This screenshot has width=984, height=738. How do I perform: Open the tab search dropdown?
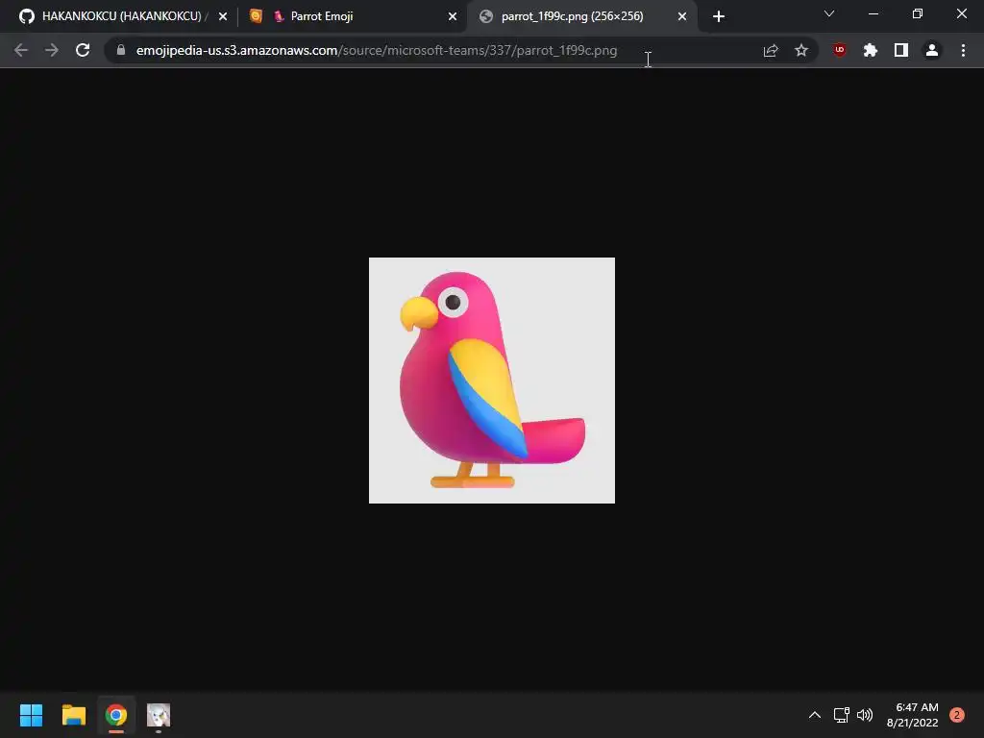[x=829, y=13]
